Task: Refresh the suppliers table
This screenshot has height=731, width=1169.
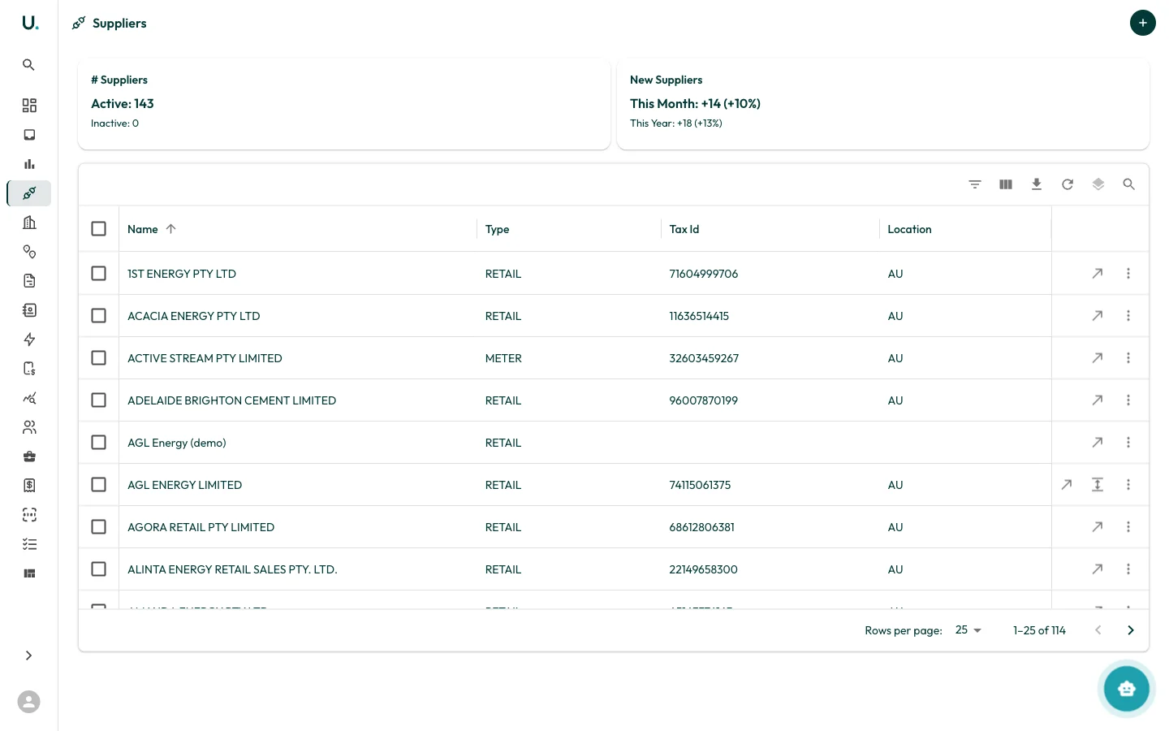Action: click(x=1068, y=184)
